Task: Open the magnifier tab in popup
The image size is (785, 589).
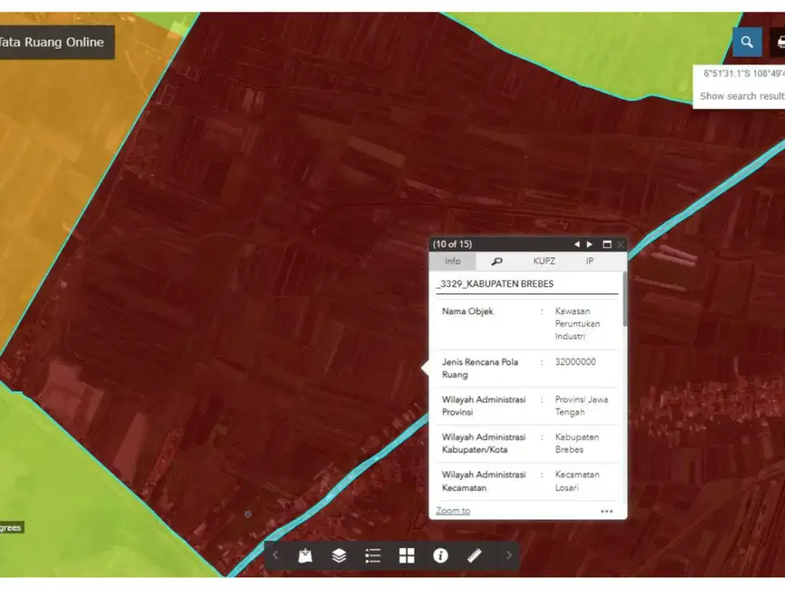Action: tap(497, 262)
